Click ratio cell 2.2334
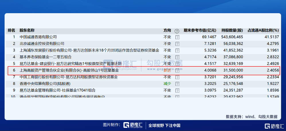This screenshot has width=286, height=131. point(273,77)
